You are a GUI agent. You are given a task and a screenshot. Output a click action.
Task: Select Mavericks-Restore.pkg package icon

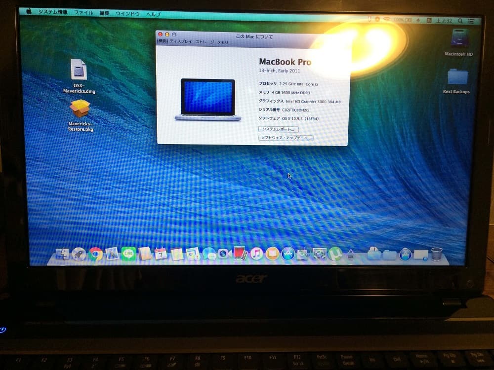point(80,115)
